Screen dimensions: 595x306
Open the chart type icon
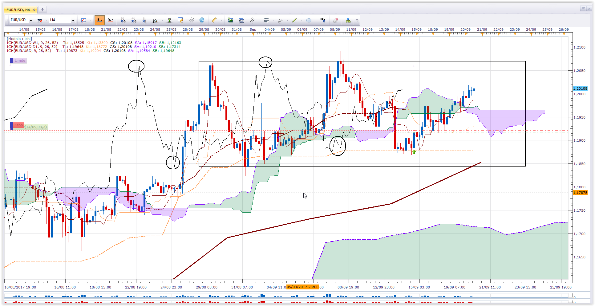[83, 20]
